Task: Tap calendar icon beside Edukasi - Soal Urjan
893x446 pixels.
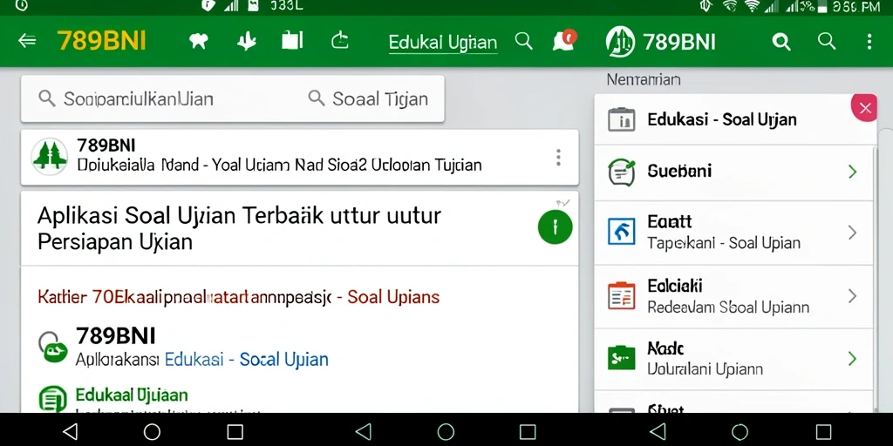Action: click(x=621, y=119)
